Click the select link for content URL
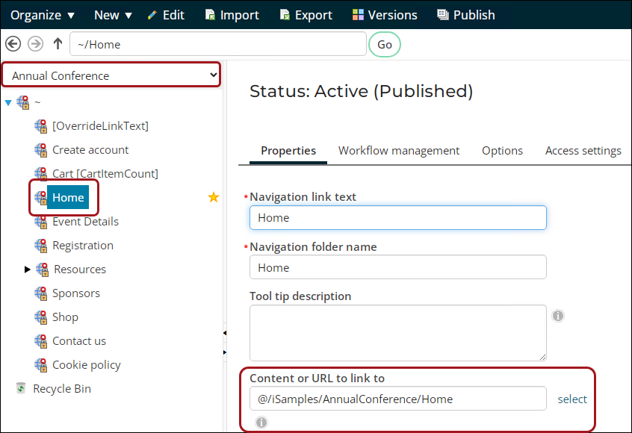The height and width of the screenshot is (433, 632). tap(572, 399)
